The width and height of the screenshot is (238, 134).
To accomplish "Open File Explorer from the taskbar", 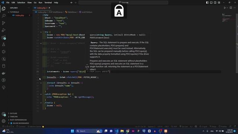I will [x=122, y=131].
